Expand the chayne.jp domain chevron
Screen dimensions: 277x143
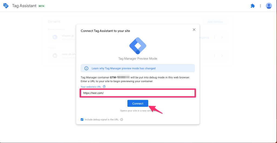222,37
